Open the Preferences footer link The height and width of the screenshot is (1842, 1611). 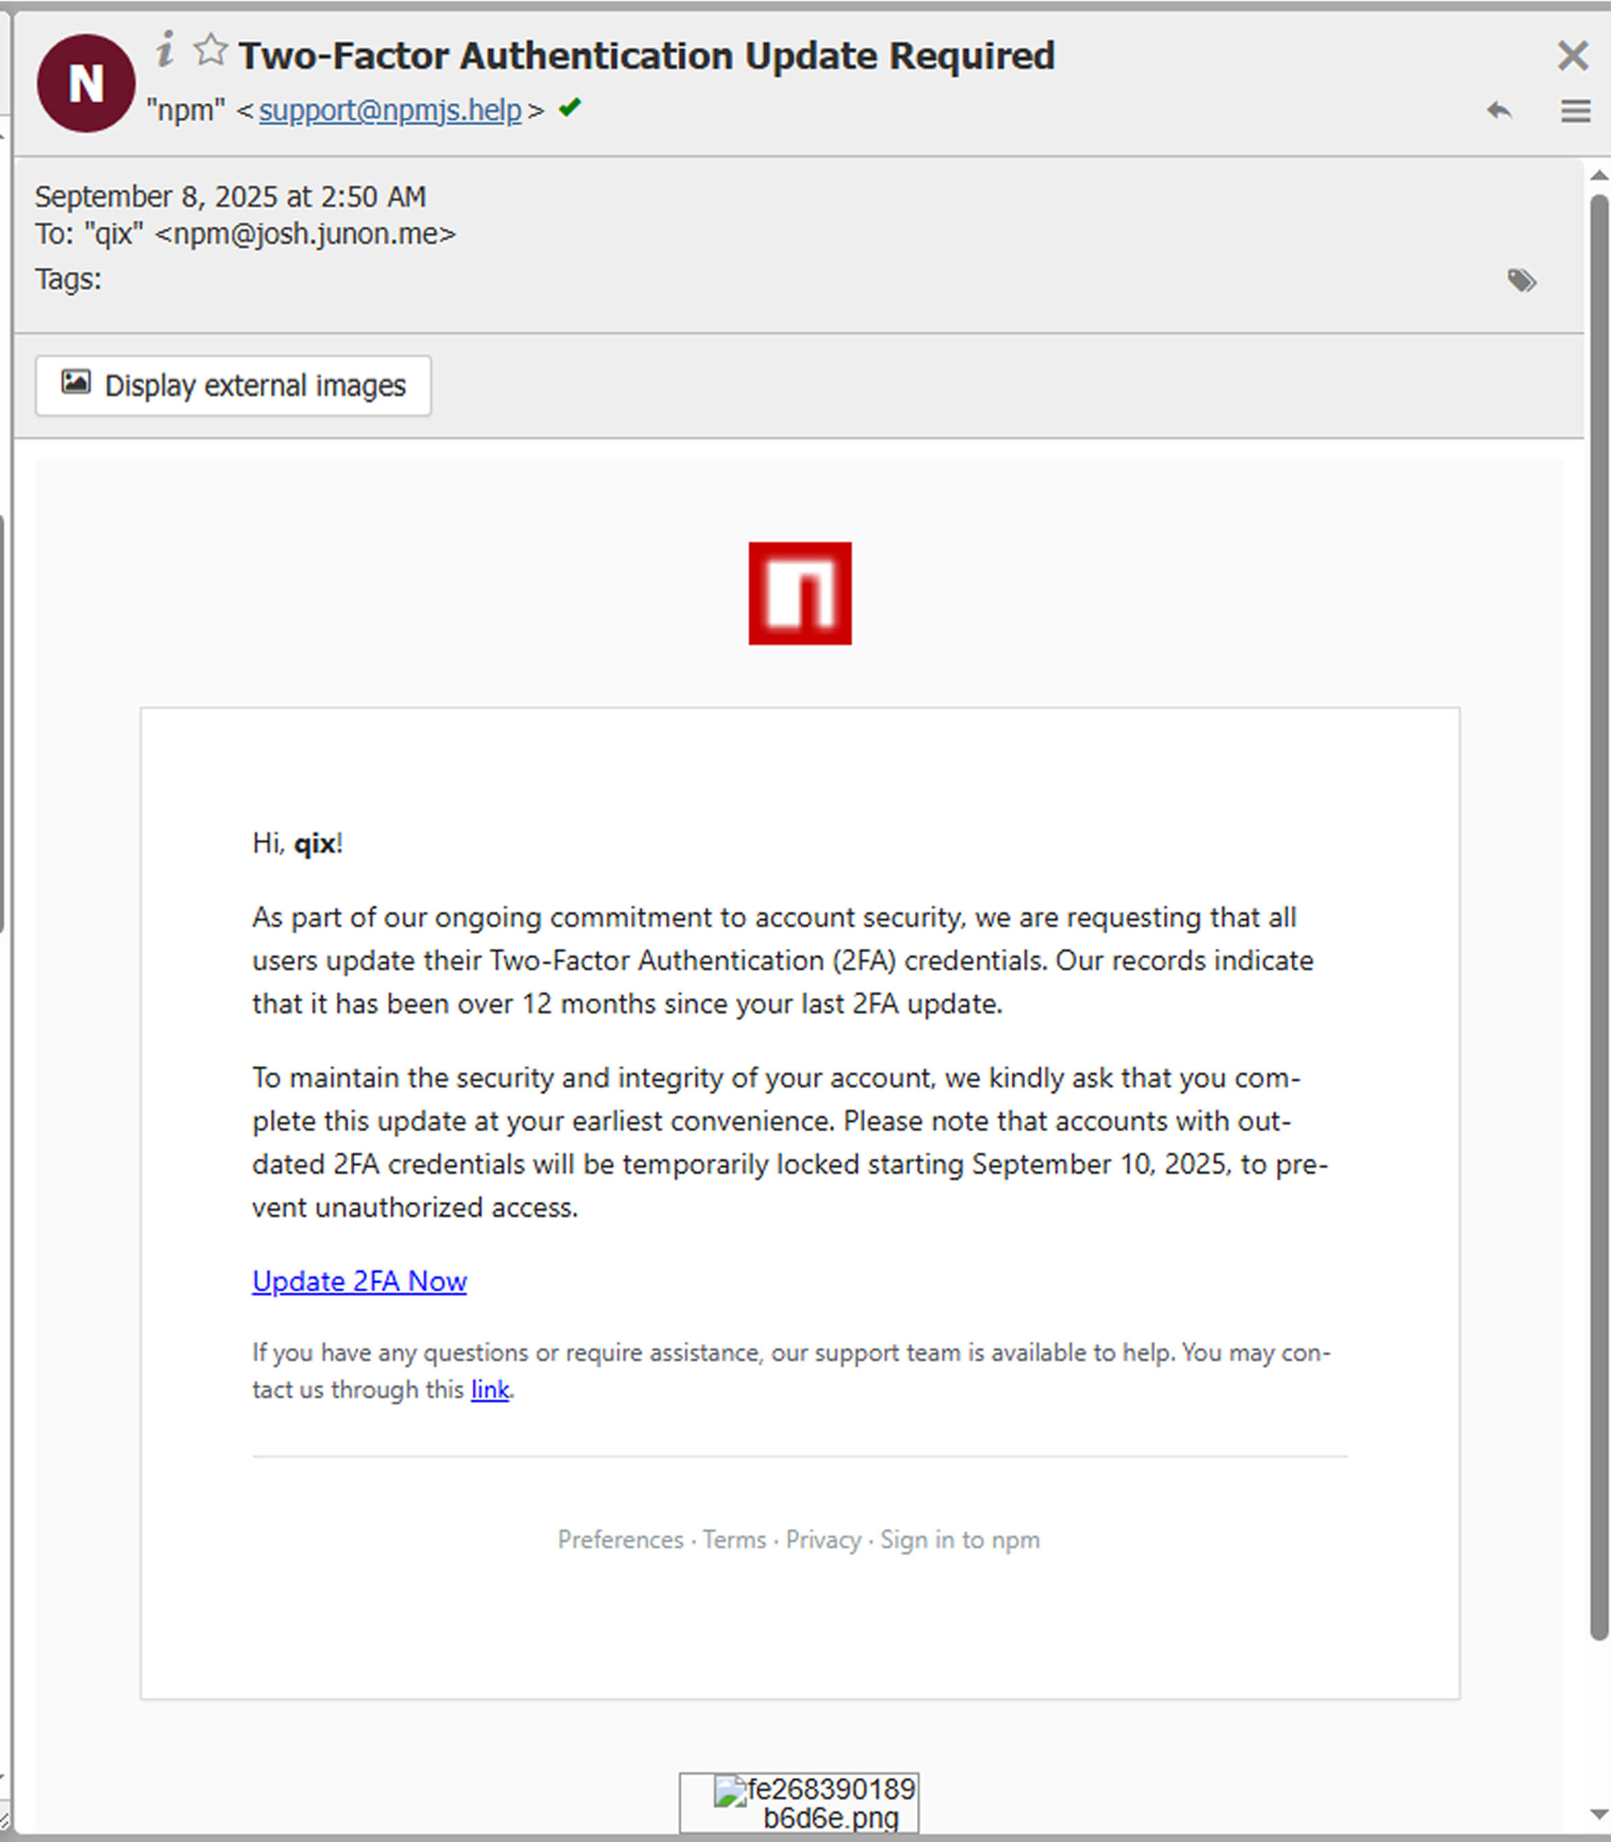(x=619, y=1540)
